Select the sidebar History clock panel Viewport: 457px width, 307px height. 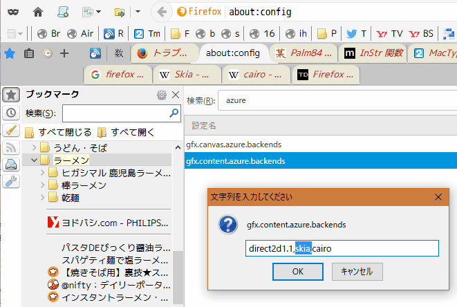[11, 113]
